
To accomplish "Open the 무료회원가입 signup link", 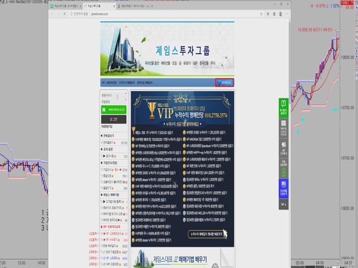I will tap(106, 127).
